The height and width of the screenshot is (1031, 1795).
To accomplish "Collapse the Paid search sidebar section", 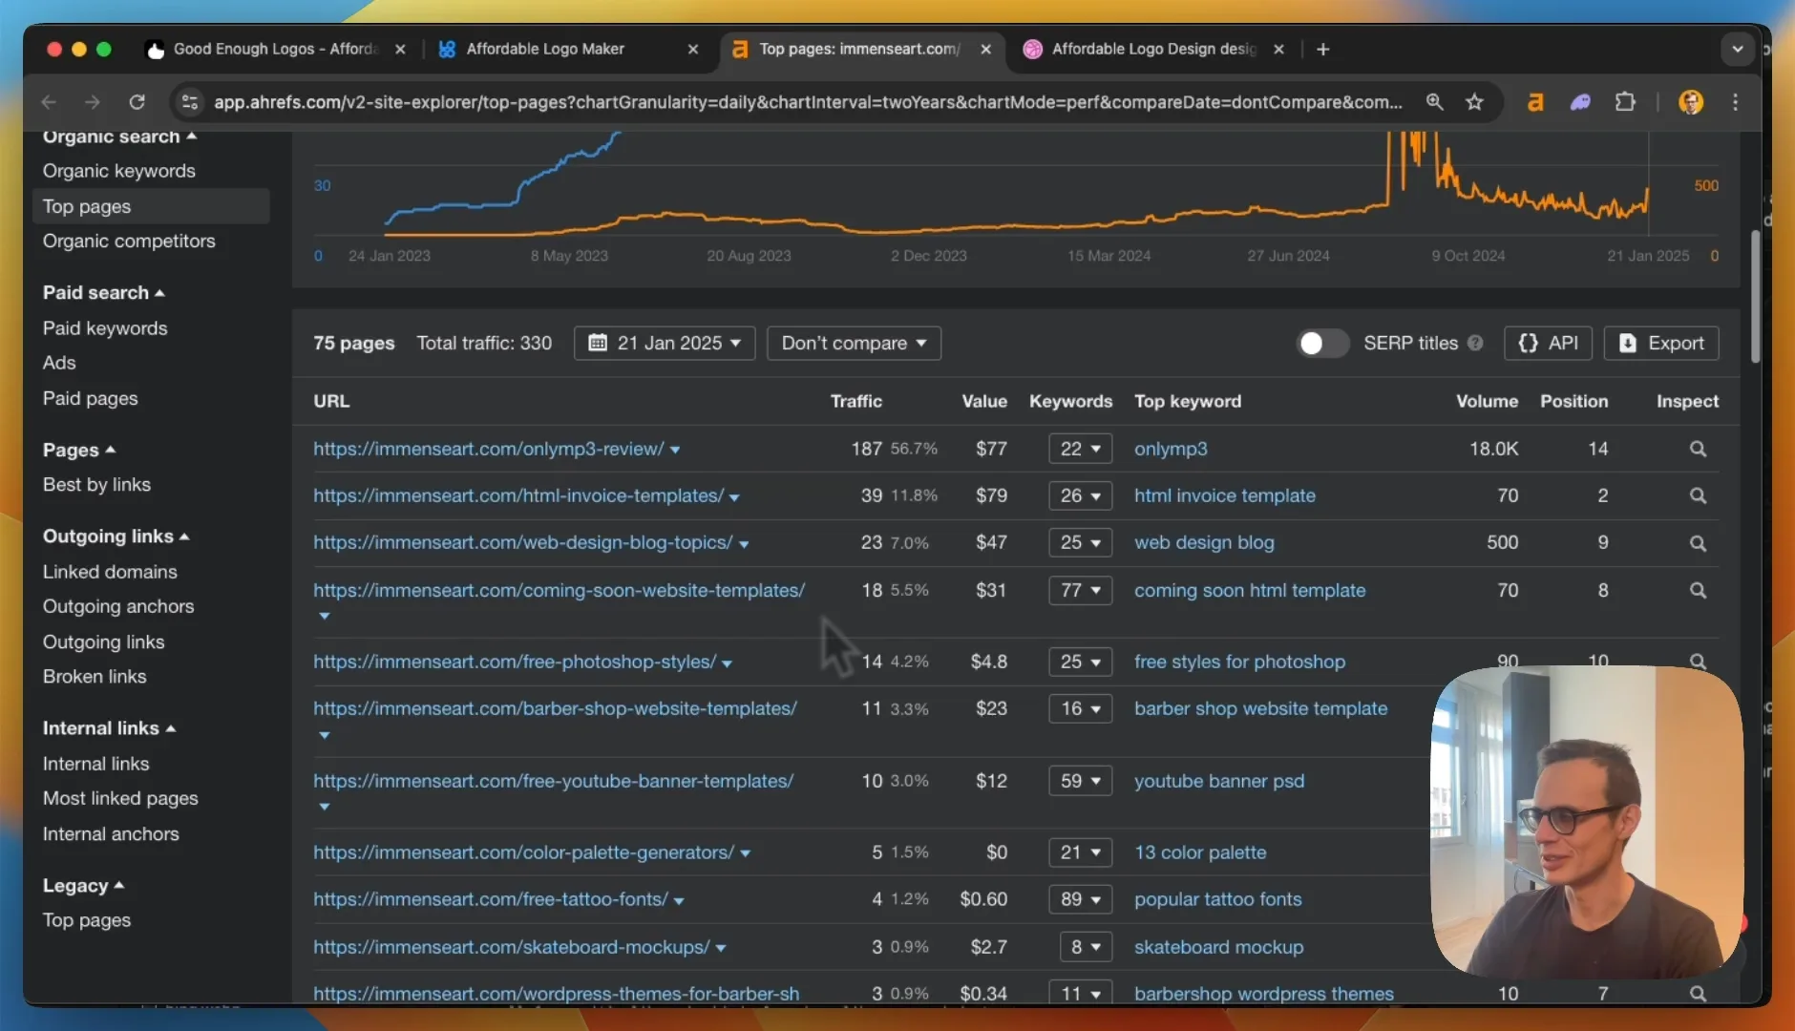I will [103, 292].
